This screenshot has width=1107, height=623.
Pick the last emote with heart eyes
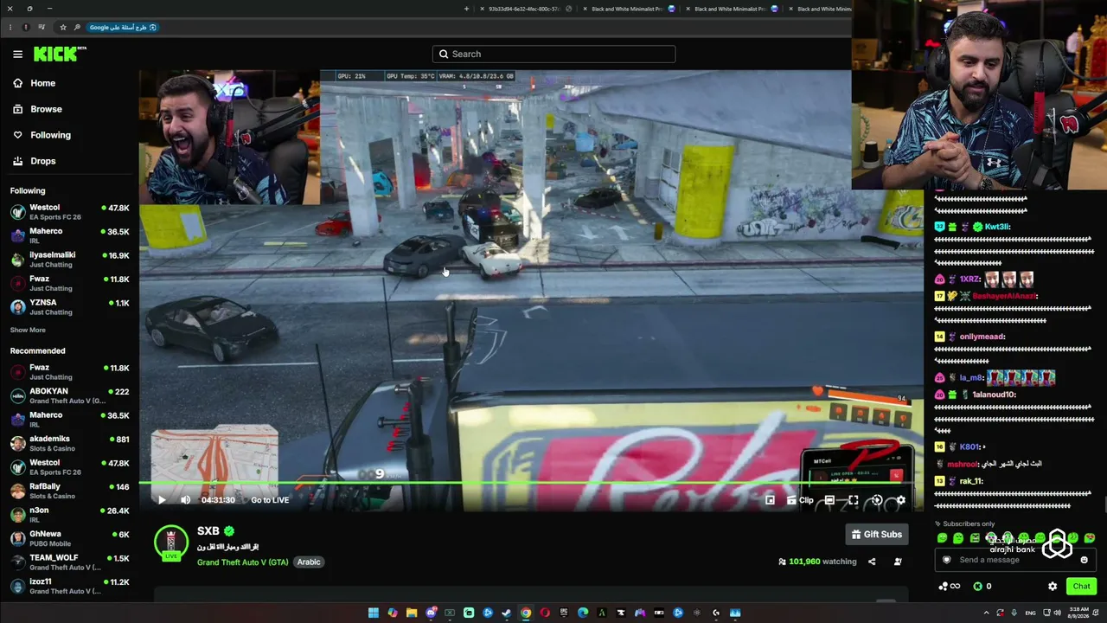point(1090,538)
